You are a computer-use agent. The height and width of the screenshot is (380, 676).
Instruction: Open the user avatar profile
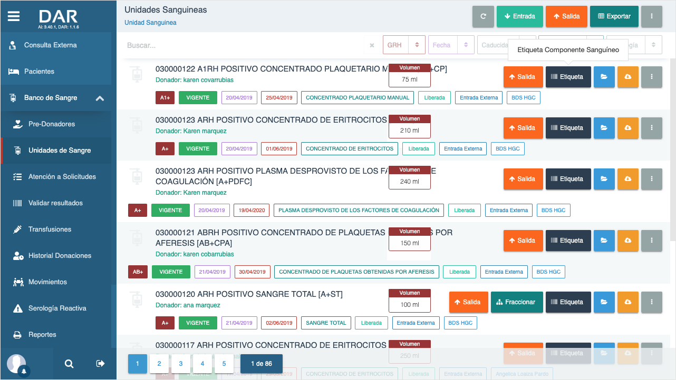click(x=16, y=364)
